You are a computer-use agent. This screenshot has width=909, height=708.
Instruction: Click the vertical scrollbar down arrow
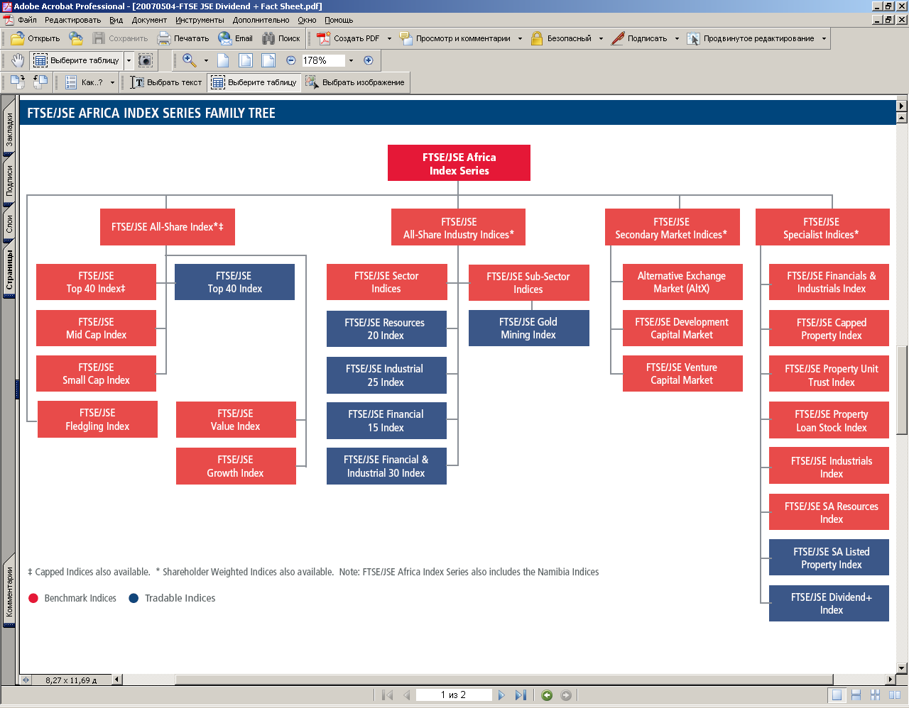coord(902,668)
